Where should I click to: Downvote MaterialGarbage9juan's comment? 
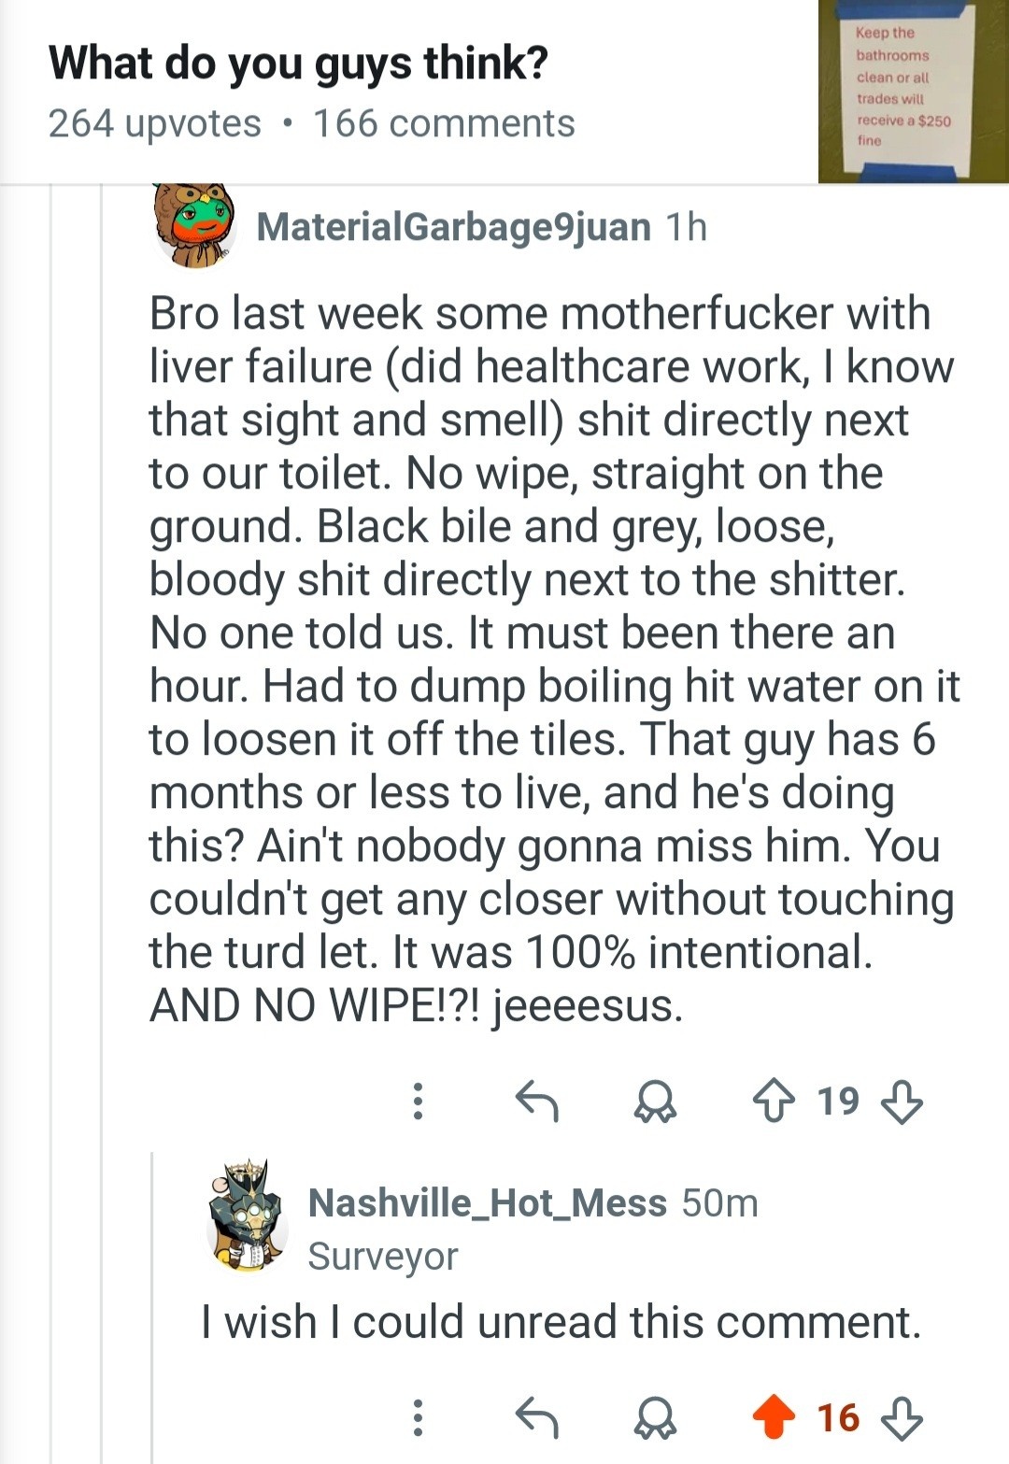(x=902, y=1102)
